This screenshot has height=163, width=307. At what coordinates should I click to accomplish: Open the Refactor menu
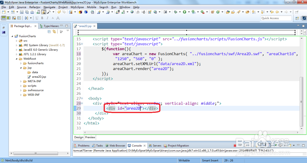click(35, 7)
